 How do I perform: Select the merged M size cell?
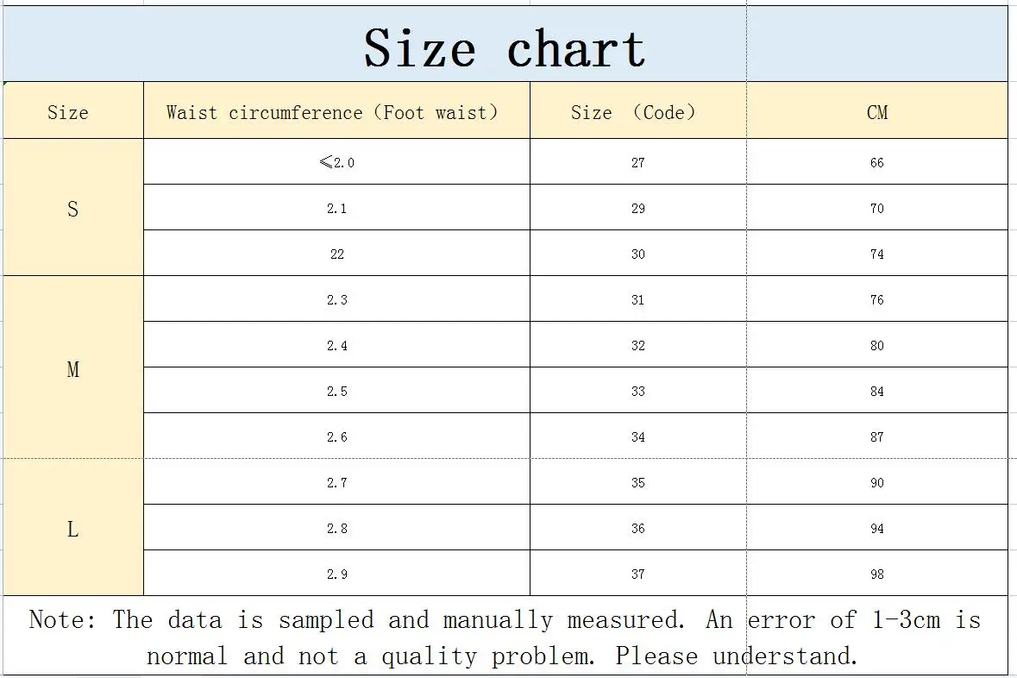(x=73, y=367)
